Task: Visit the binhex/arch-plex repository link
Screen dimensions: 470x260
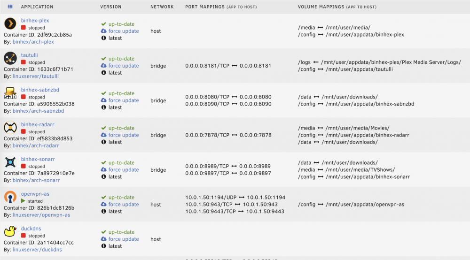Action: point(33,42)
